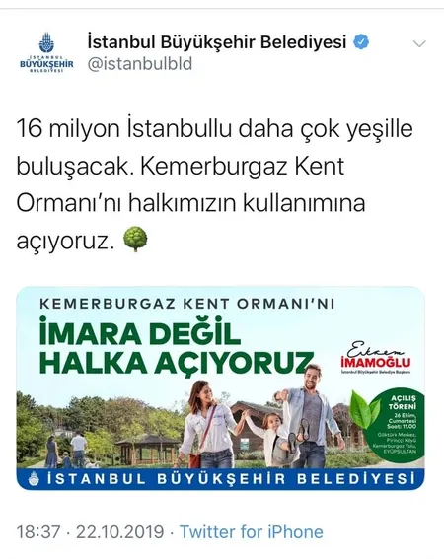Click the 18:37 timestamp

pyautogui.click(x=38, y=532)
